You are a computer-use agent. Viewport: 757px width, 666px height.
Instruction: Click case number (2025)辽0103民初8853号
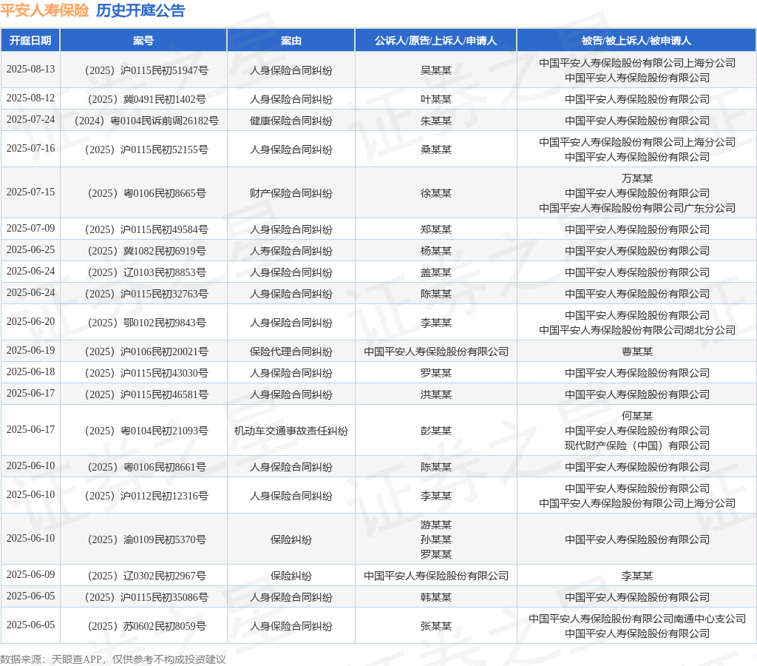pos(146,272)
